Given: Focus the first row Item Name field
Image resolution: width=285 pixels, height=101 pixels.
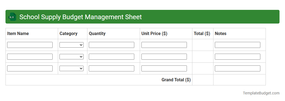Looking at the screenshot, I should [30, 45].
